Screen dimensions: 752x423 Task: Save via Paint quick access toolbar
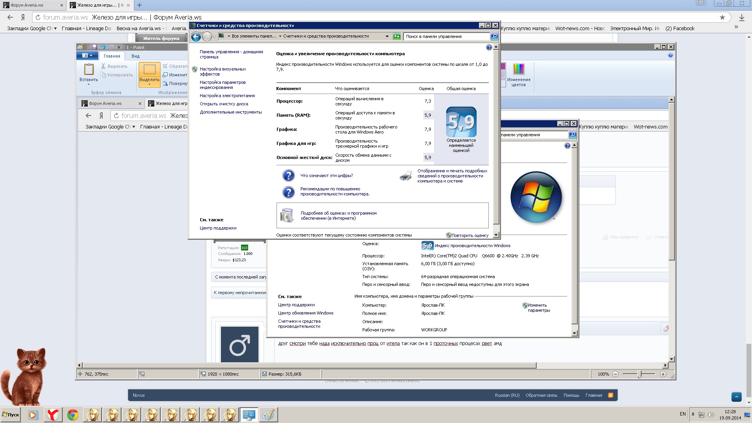(94, 47)
